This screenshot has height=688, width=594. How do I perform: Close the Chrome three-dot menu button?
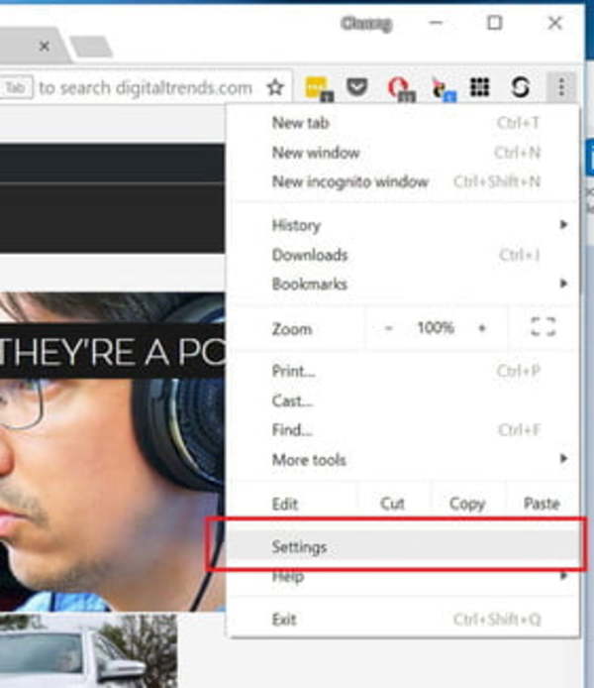point(561,86)
